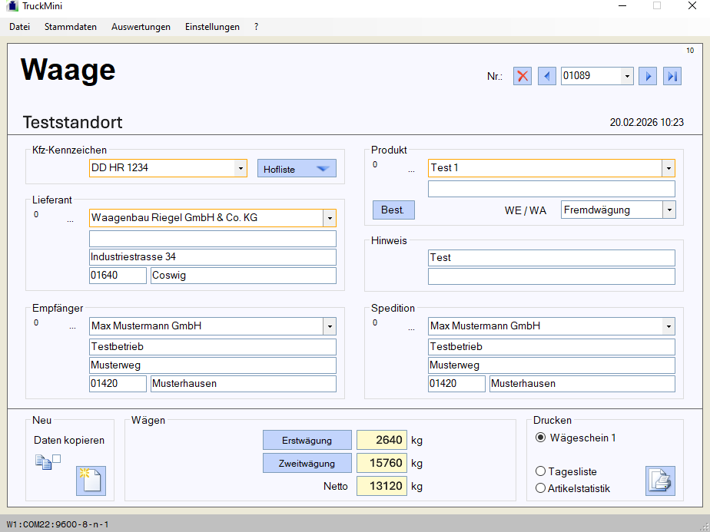The width and height of the screenshot is (710, 532).
Task: Choose the Artikelstatistik radio option
Action: click(541, 488)
